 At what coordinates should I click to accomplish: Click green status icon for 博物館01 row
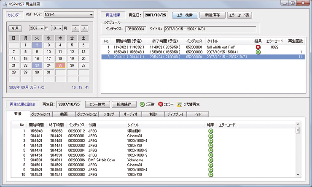click(x=210, y=131)
